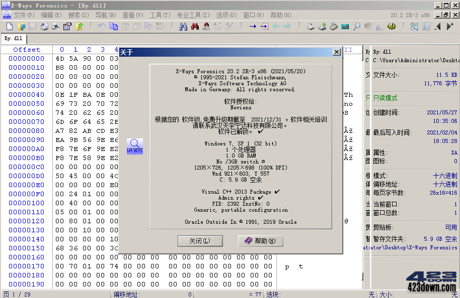Screen dimensions: 460x298
Task: Click the Copy block toolbar icon
Action: click(113, 28)
